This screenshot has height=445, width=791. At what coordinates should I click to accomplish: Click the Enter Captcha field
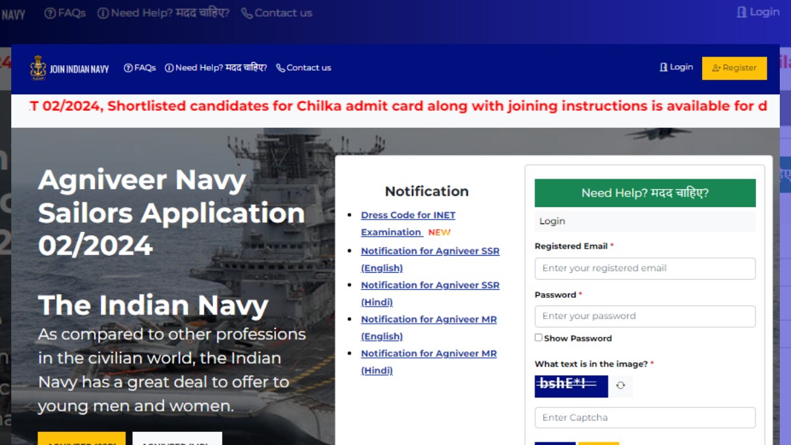645,418
